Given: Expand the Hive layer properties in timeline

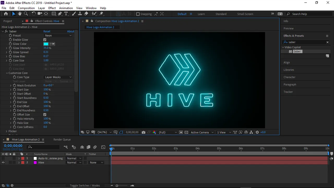Looking at the screenshot, I should [x=19, y=162].
